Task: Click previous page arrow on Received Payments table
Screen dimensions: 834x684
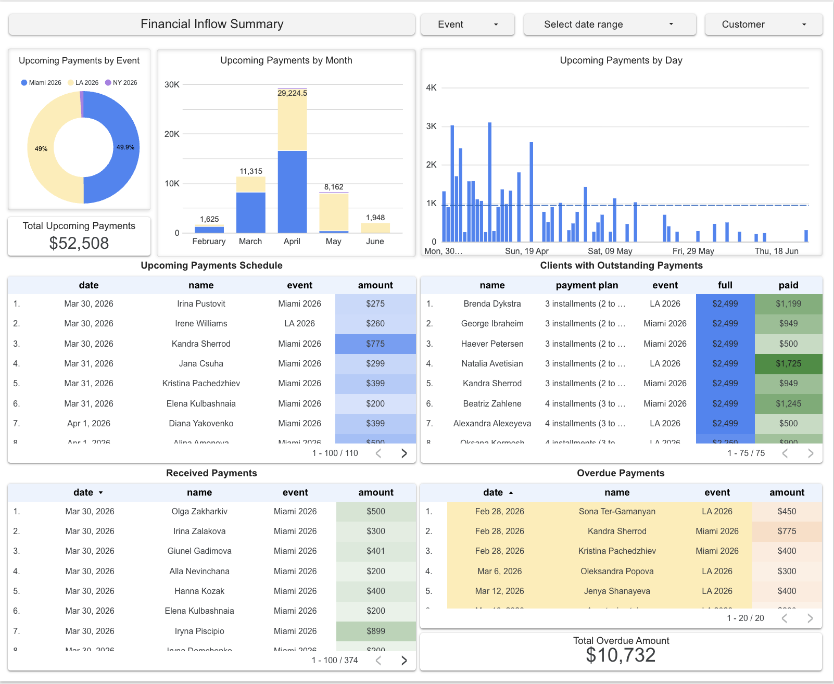Action: click(378, 660)
